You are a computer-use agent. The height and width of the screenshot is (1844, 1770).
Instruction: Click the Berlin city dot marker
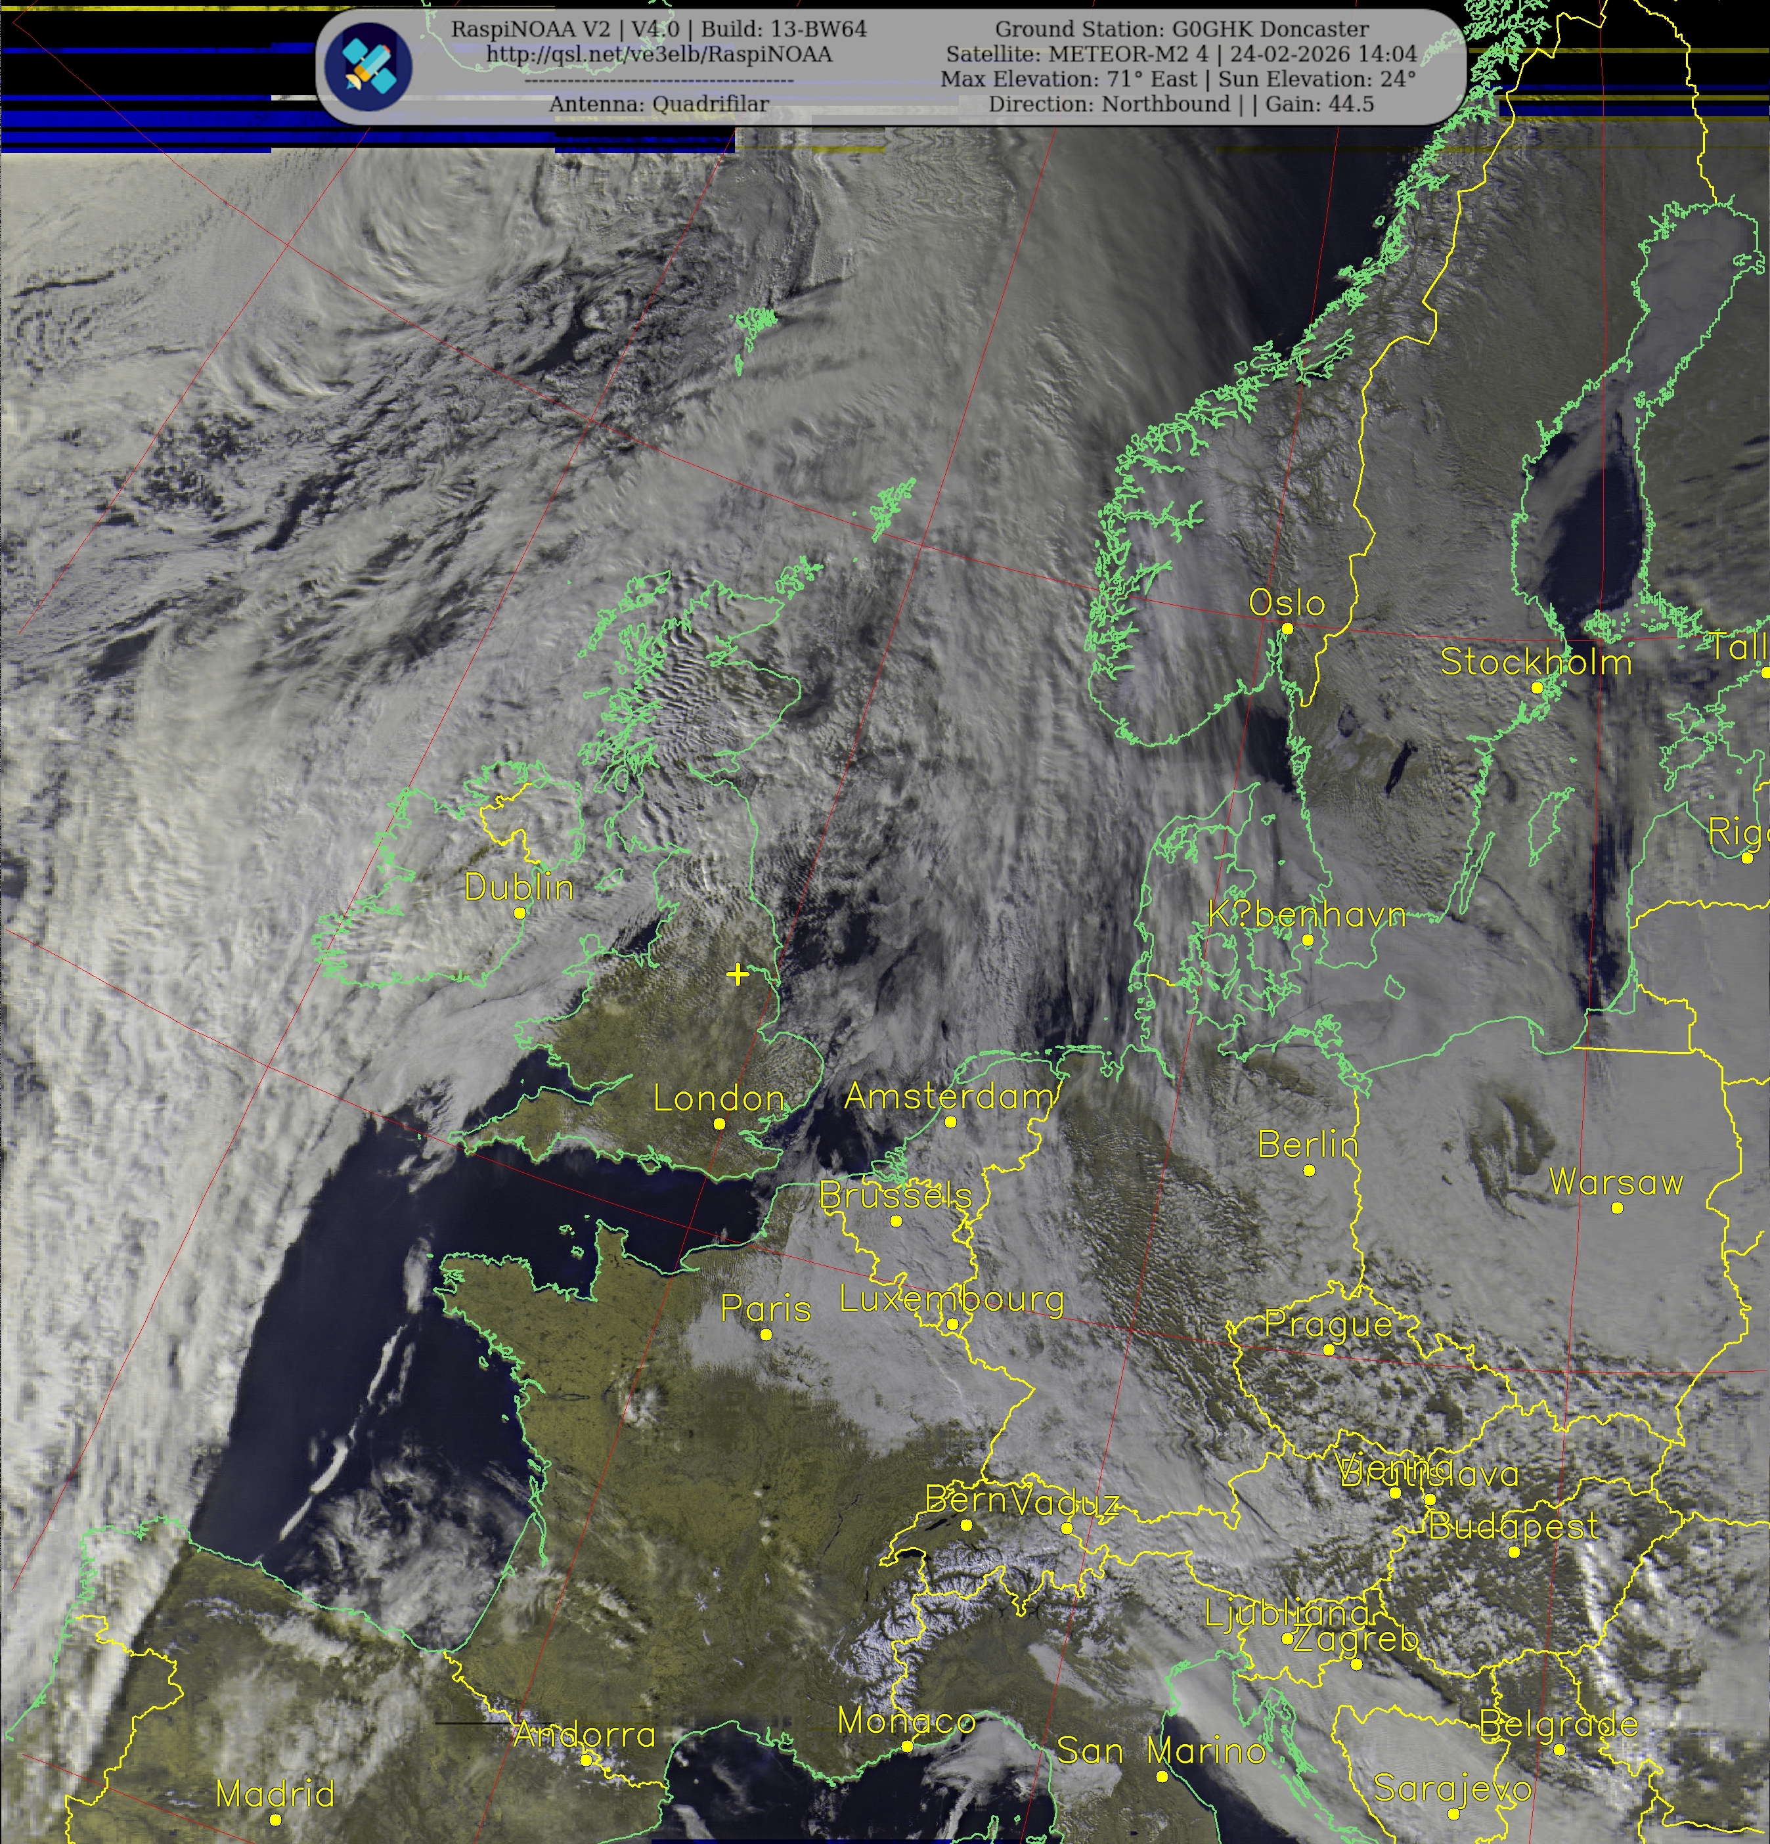(1309, 1170)
